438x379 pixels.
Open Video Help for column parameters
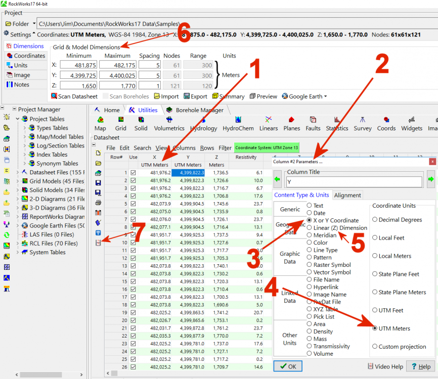click(x=385, y=366)
